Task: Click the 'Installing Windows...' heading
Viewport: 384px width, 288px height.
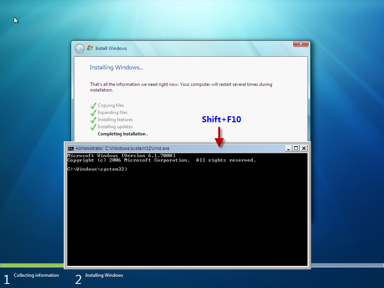Action: [116, 67]
